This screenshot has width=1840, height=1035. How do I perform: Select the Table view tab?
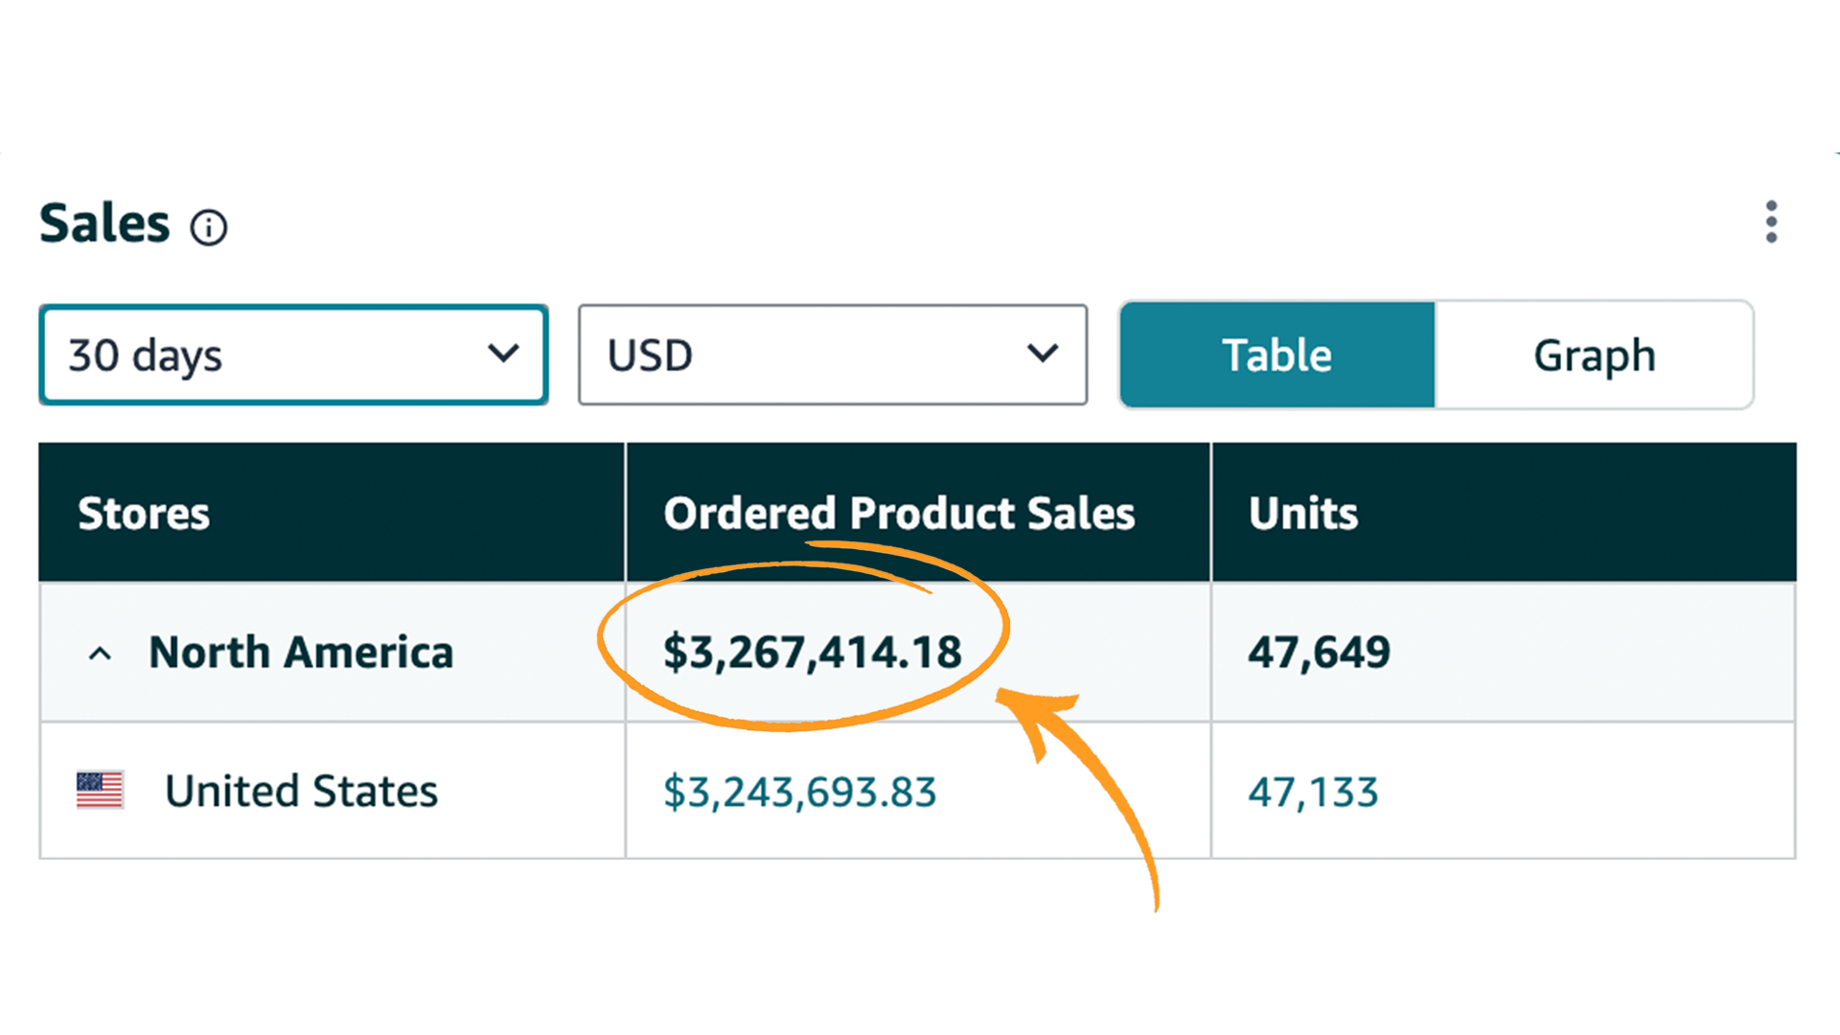(x=1276, y=355)
